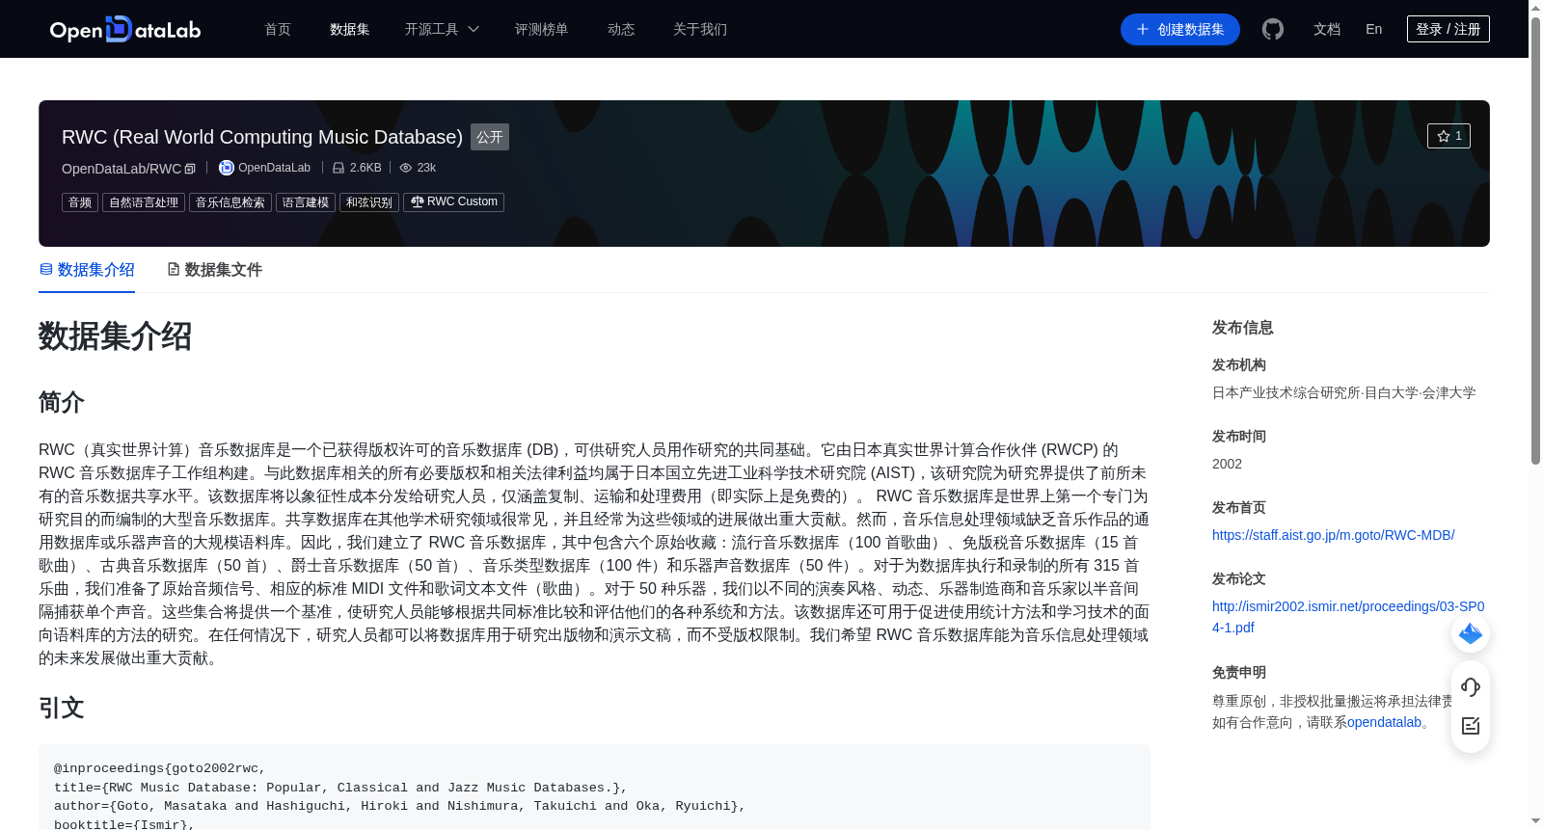Click the OpenDataLab organization avatar
Screen dimensions: 1543x830
227,168
